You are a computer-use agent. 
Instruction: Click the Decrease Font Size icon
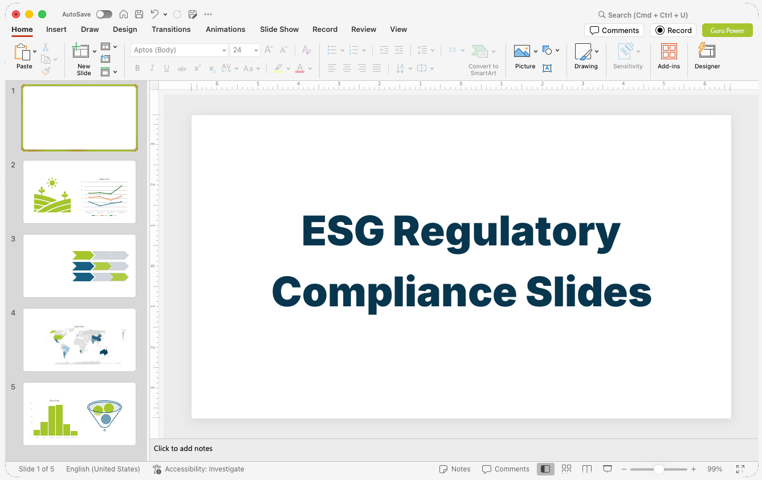[284, 50]
